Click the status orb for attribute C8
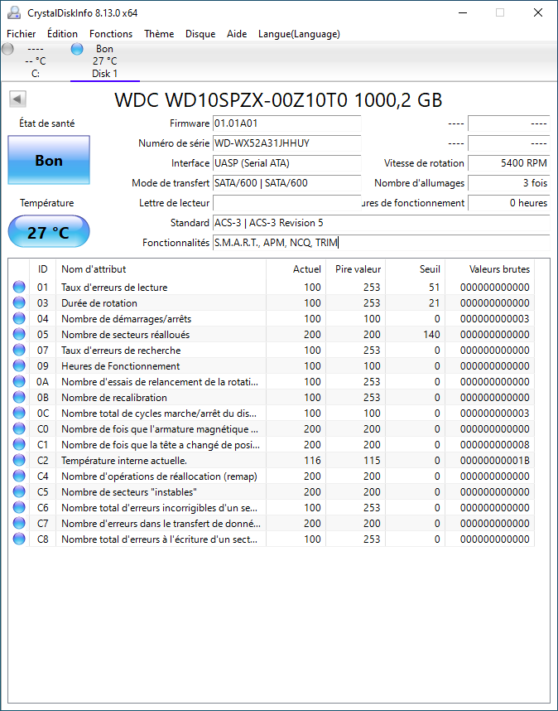The height and width of the screenshot is (711, 558). point(19,539)
